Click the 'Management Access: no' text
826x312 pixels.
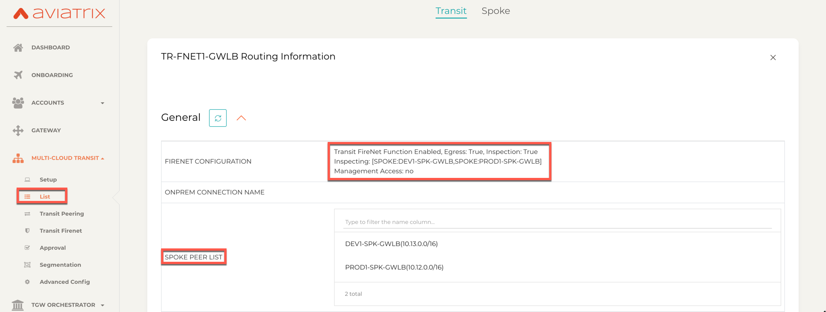pyautogui.click(x=374, y=171)
